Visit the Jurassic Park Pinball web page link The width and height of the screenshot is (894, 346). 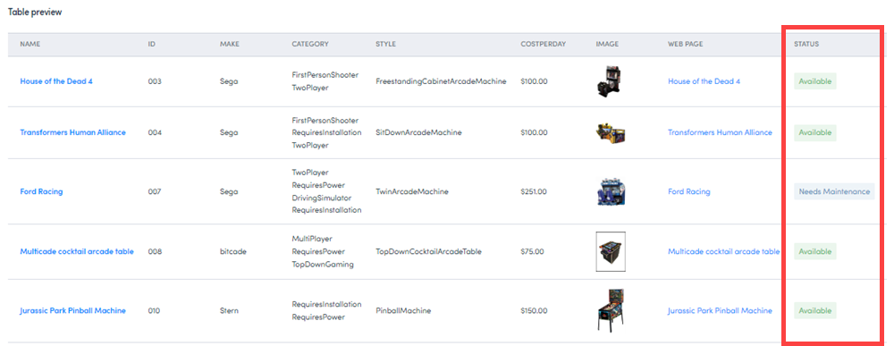click(720, 310)
